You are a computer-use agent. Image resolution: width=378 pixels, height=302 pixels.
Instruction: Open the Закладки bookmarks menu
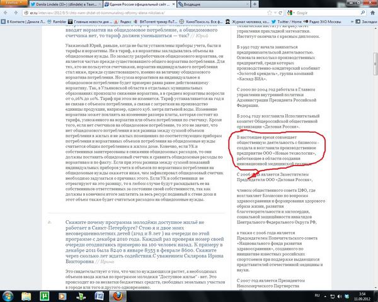[x=367, y=21]
